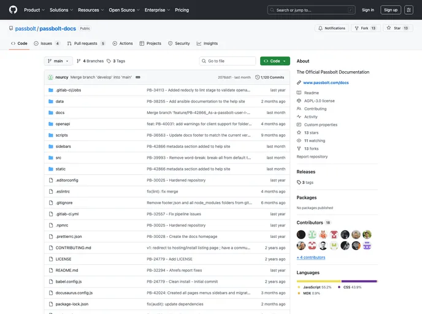The width and height of the screenshot is (422, 314).
Task: Switch to the Security tab
Action: click(179, 44)
